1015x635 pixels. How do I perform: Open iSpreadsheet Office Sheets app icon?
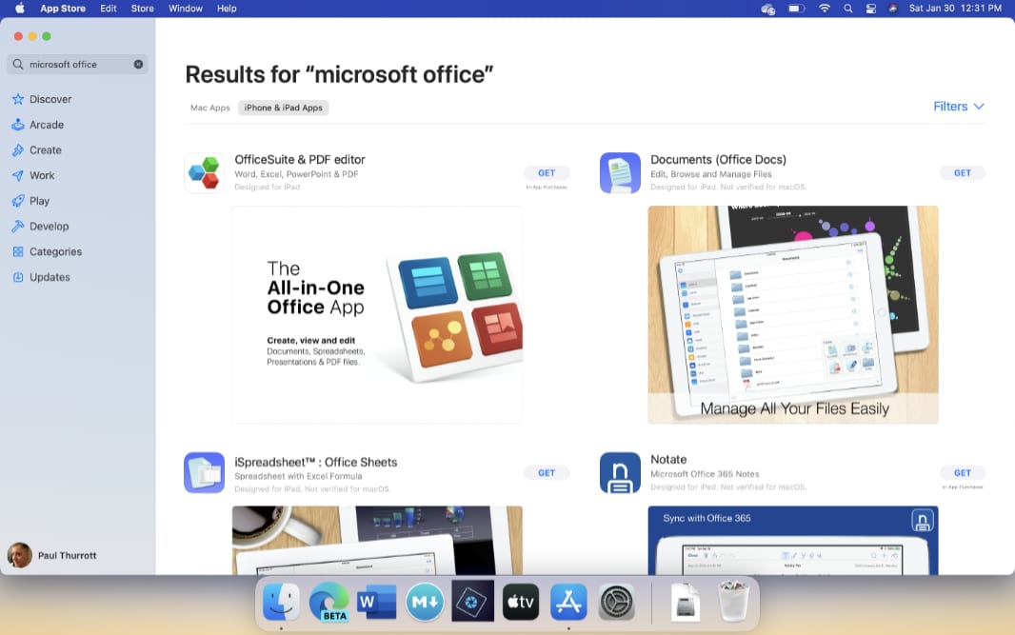tap(204, 472)
